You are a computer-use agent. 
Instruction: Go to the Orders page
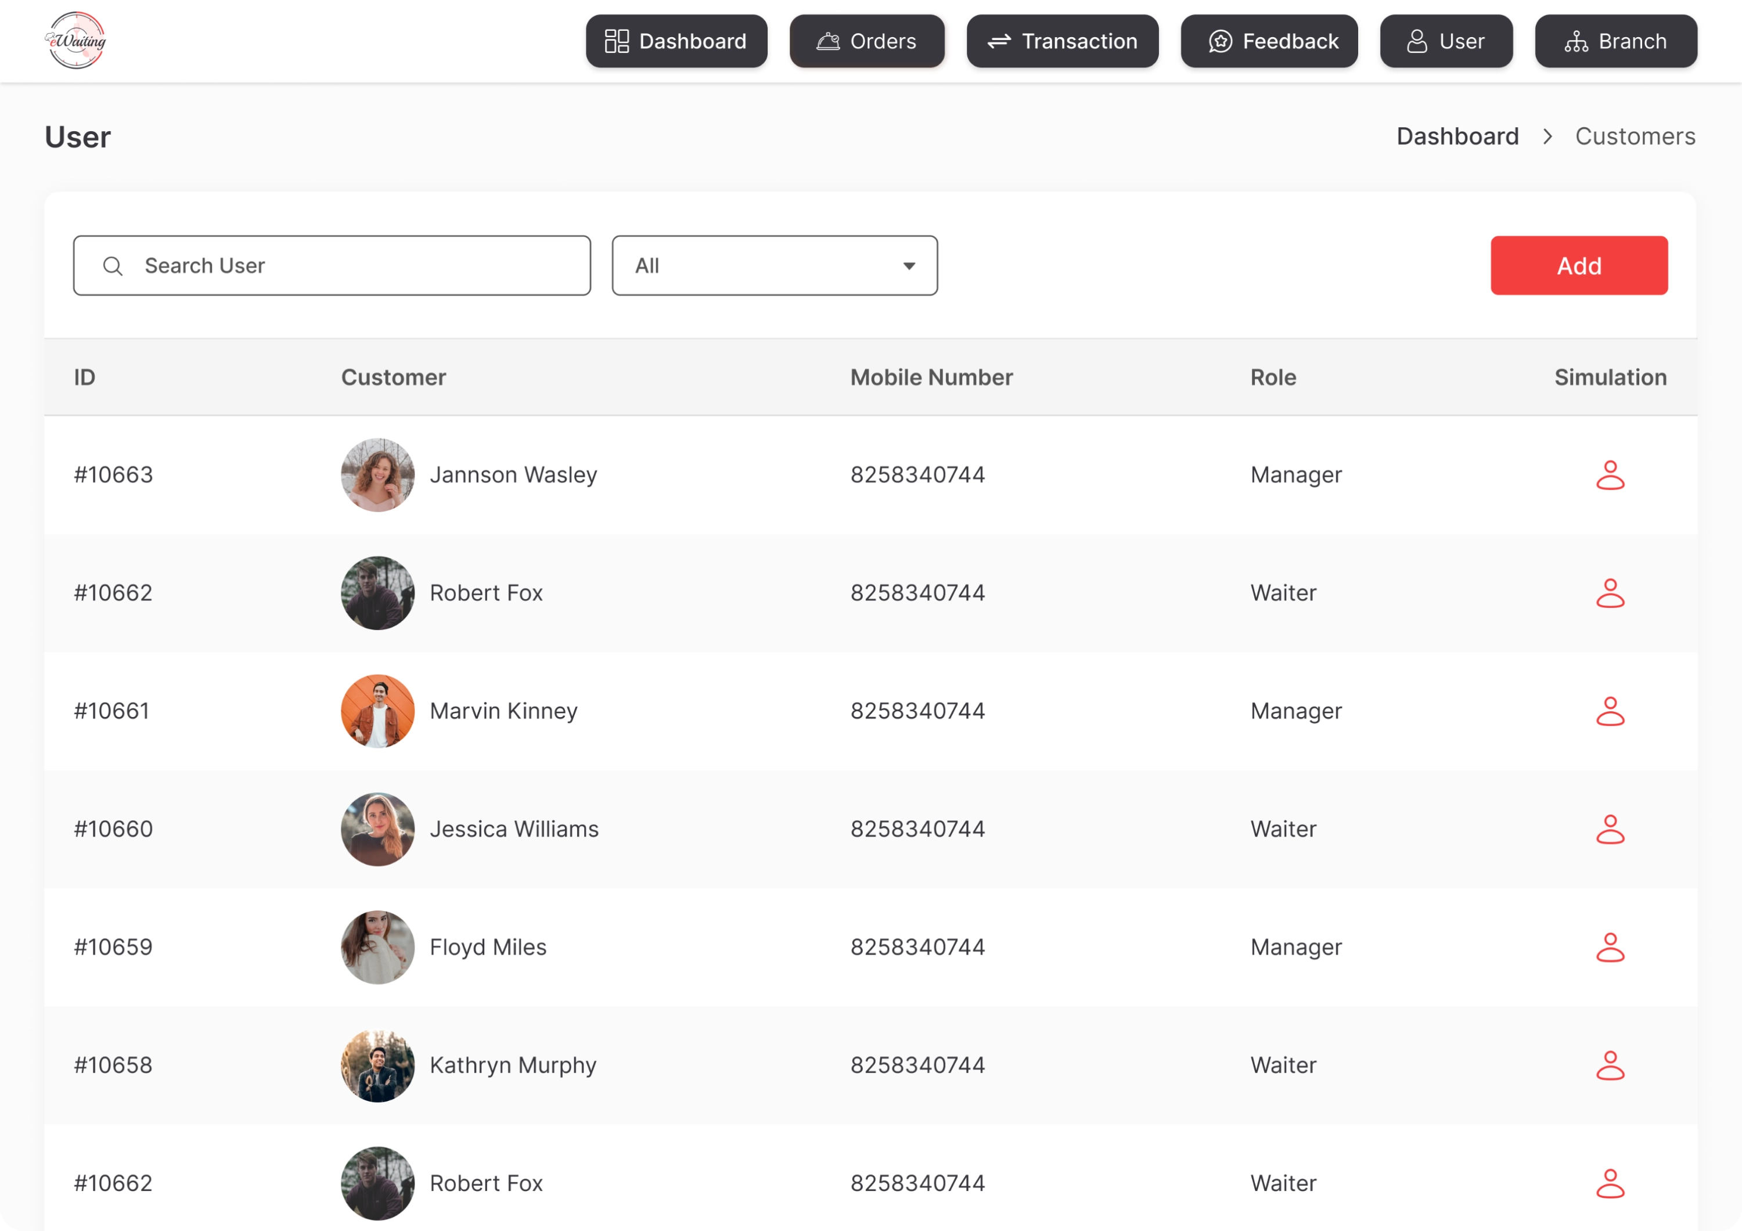(866, 41)
